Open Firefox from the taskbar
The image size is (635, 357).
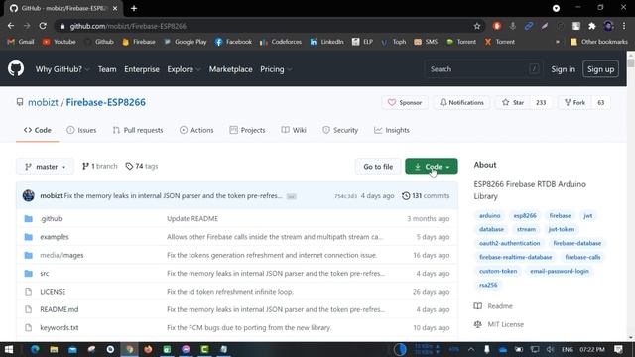pos(148,349)
